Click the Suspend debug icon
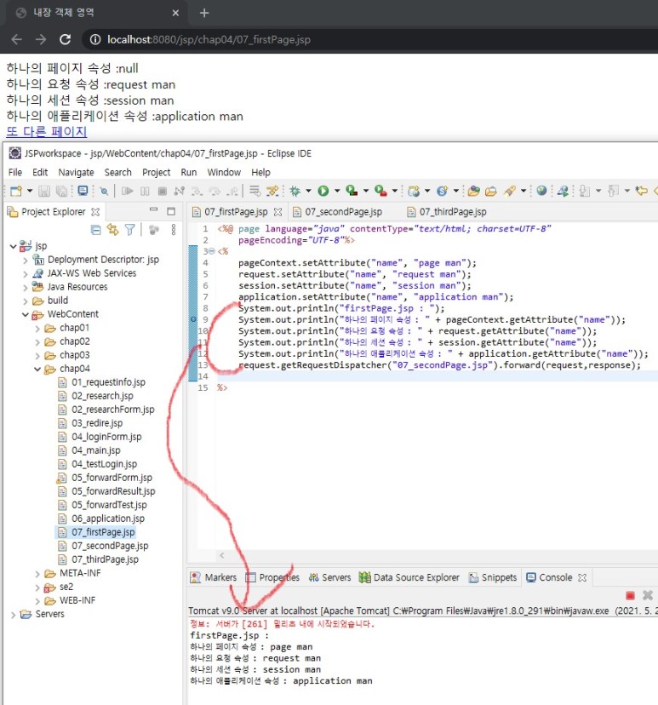This screenshot has height=705, width=658. (145, 191)
